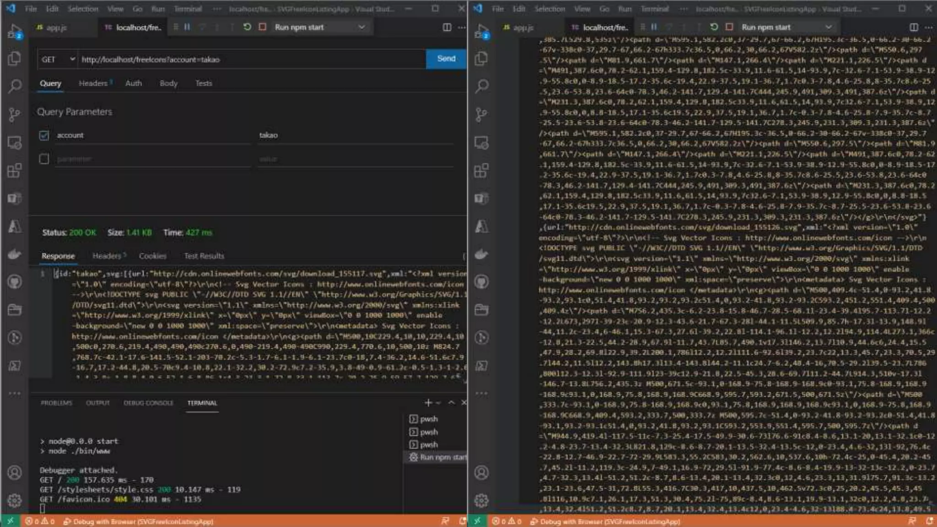The image size is (937, 527).
Task: Open app.js tab in right window
Action: 524,27
